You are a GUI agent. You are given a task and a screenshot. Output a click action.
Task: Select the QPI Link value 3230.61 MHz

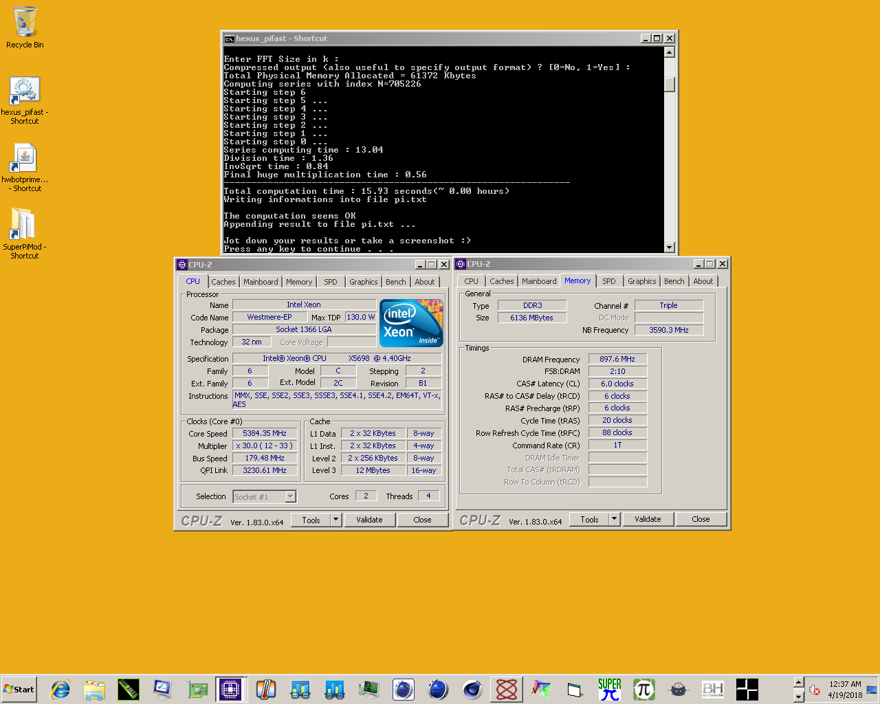(265, 470)
